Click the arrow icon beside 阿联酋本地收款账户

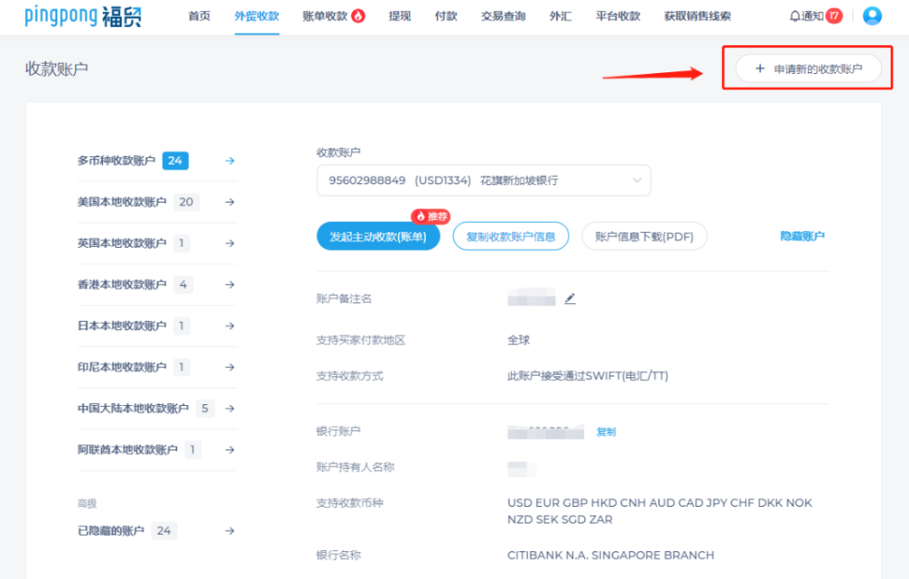(229, 450)
